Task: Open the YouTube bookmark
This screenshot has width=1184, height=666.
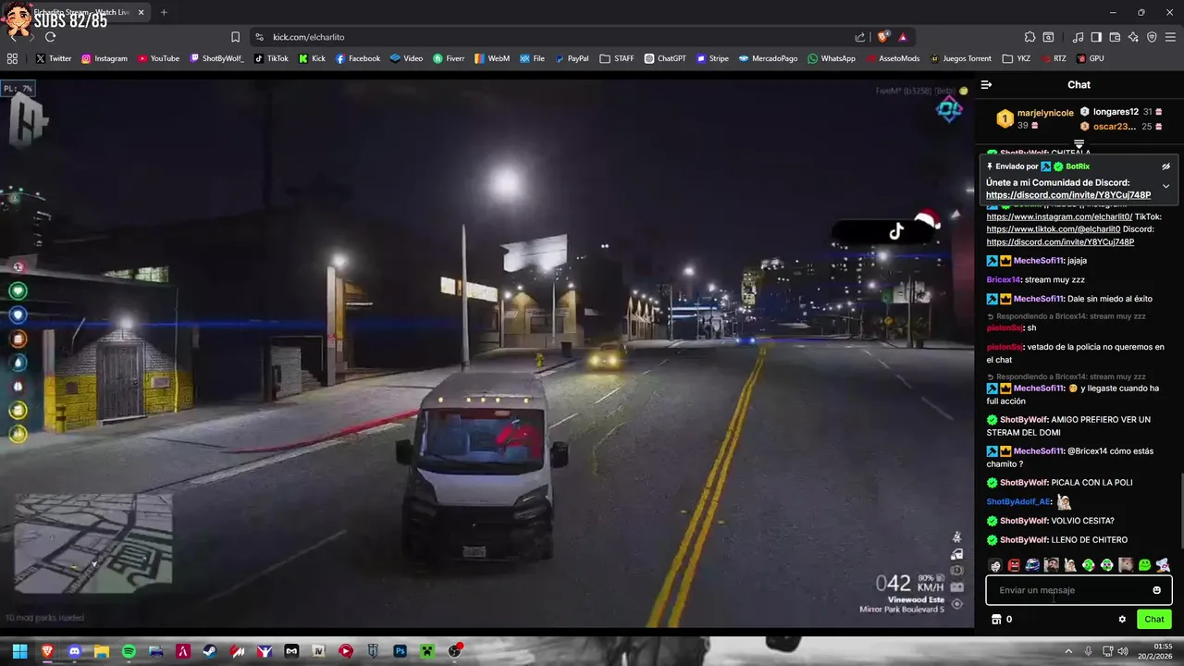Action: pyautogui.click(x=158, y=58)
